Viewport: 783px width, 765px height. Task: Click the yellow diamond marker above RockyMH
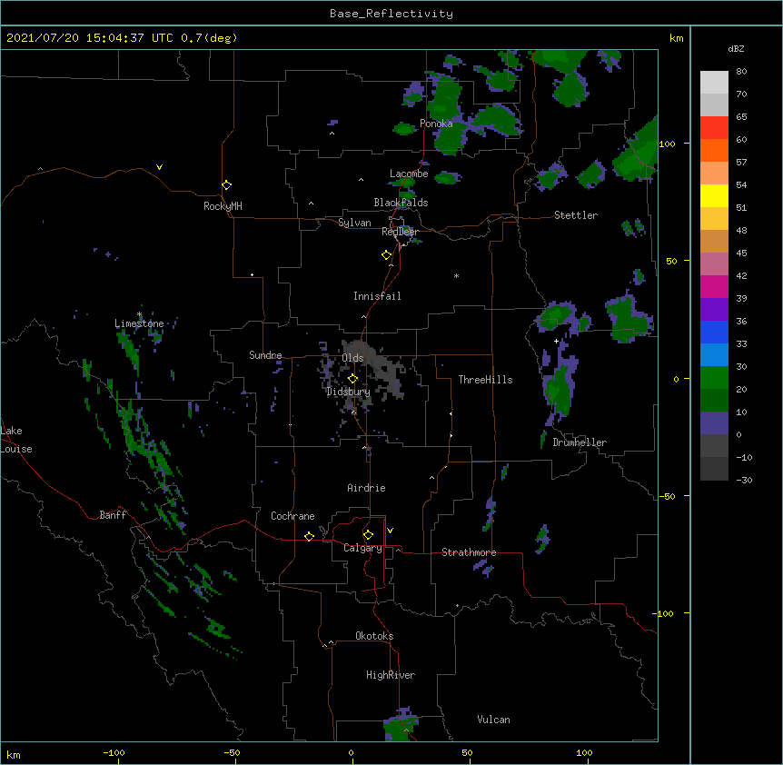click(x=226, y=185)
